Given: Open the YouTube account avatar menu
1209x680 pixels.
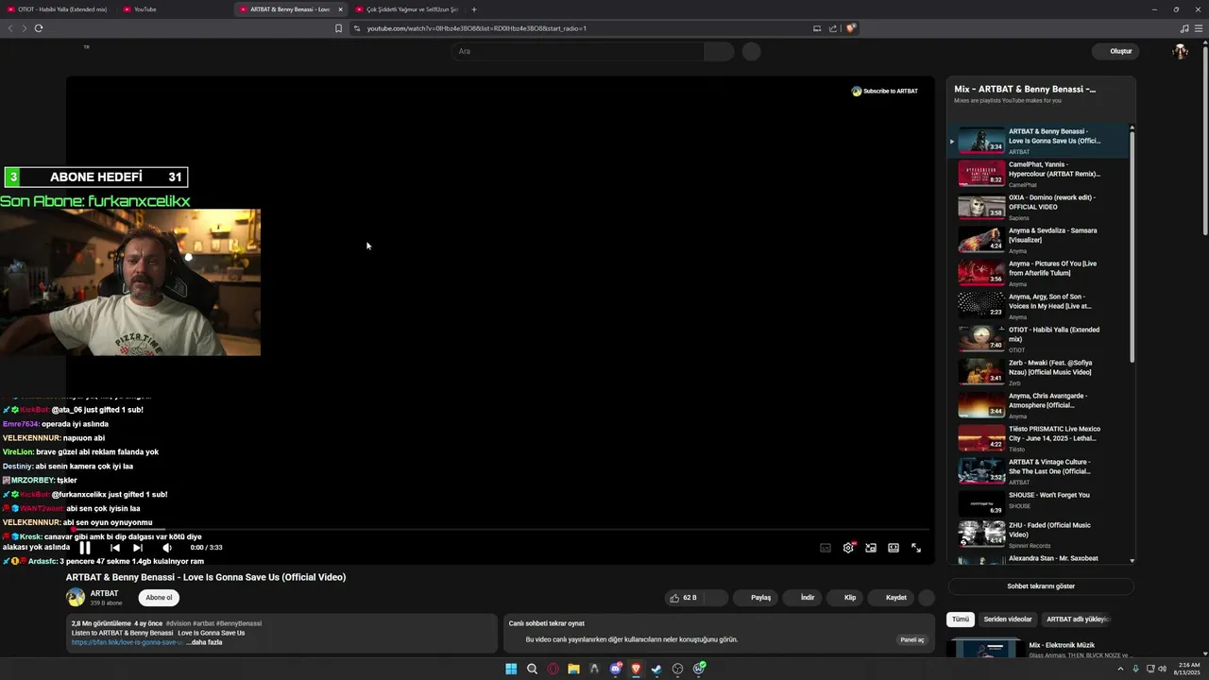Looking at the screenshot, I should (x=1180, y=51).
